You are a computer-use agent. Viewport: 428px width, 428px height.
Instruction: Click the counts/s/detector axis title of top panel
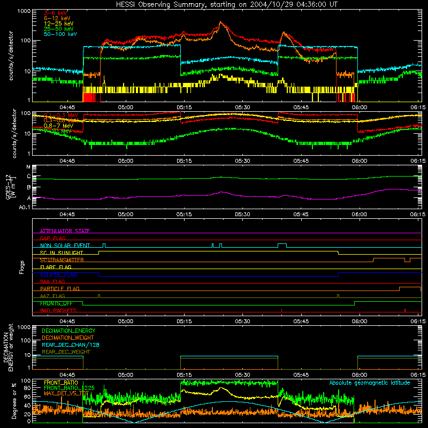coord(11,56)
